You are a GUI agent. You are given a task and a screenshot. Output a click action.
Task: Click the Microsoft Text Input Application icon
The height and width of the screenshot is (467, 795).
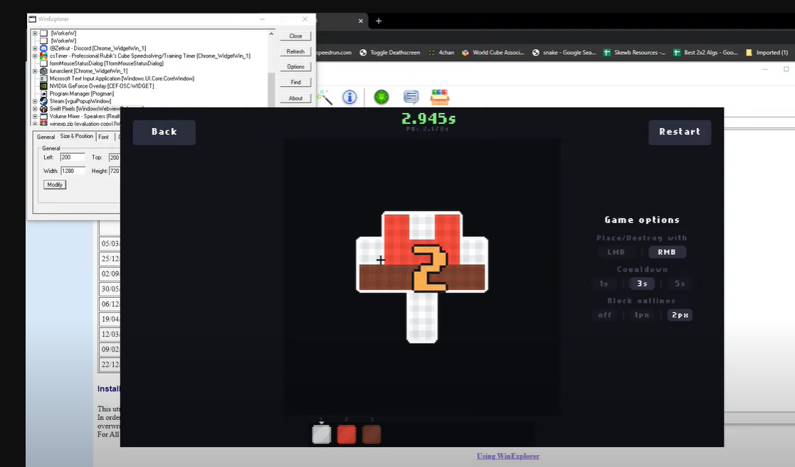(43, 78)
